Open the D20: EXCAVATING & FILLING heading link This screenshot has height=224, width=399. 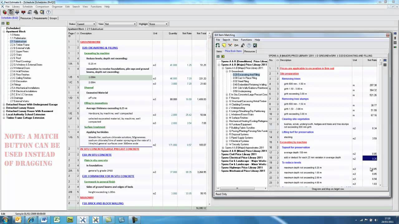click(100, 48)
